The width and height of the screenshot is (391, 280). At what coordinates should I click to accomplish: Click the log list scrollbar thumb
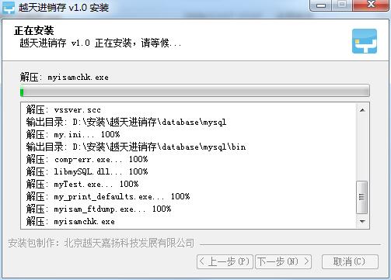[x=362, y=197]
